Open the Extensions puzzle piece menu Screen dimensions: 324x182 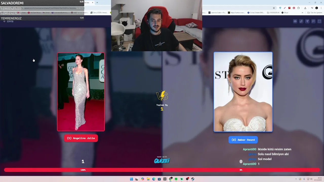(x=298, y=8)
